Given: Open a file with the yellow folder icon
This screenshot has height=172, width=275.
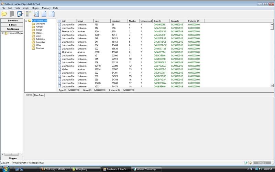Looking at the screenshot, I should tap(4, 14).
